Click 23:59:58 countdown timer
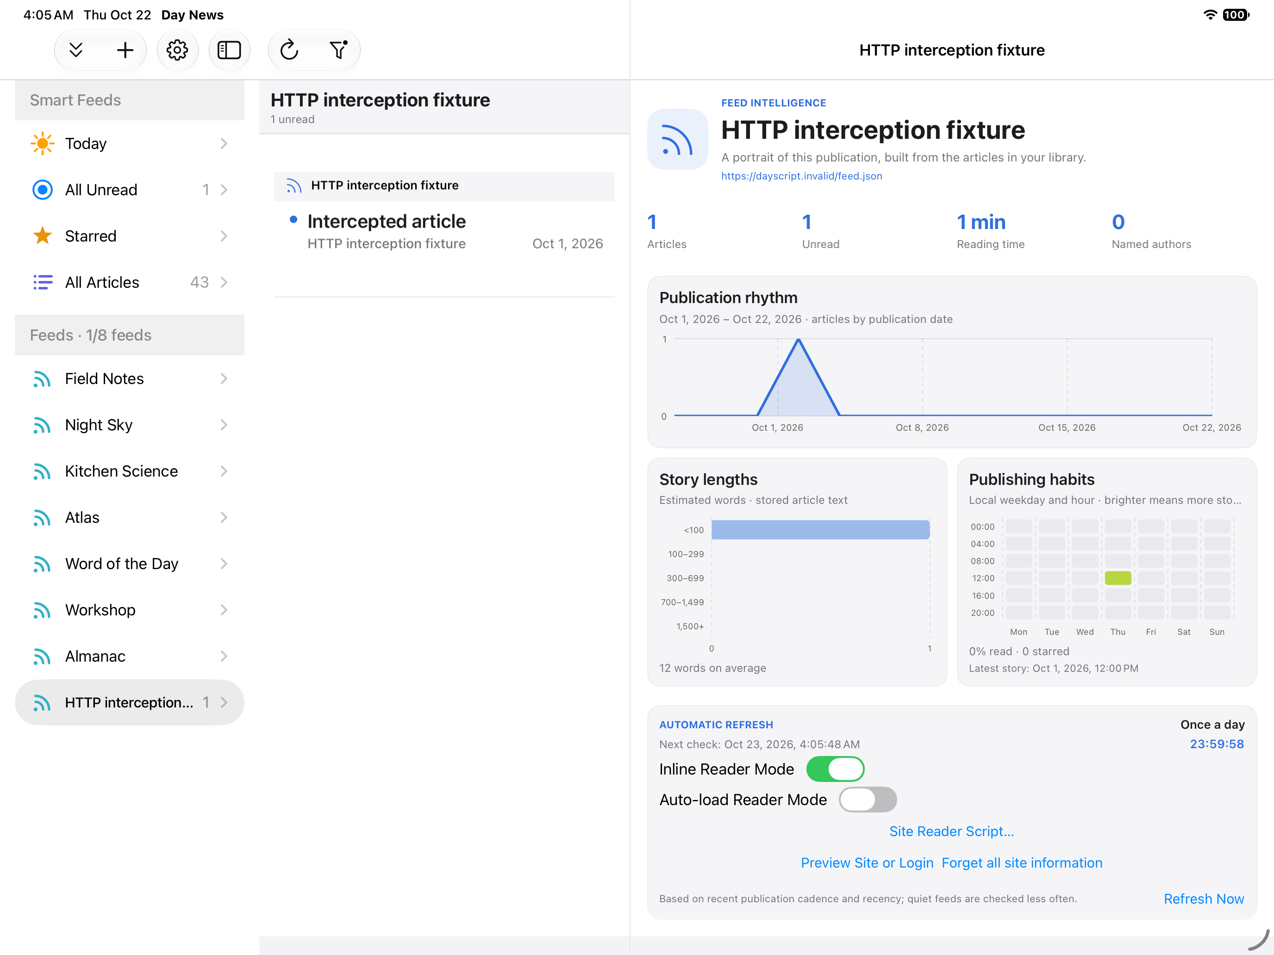This screenshot has height=955, width=1274. (x=1217, y=744)
